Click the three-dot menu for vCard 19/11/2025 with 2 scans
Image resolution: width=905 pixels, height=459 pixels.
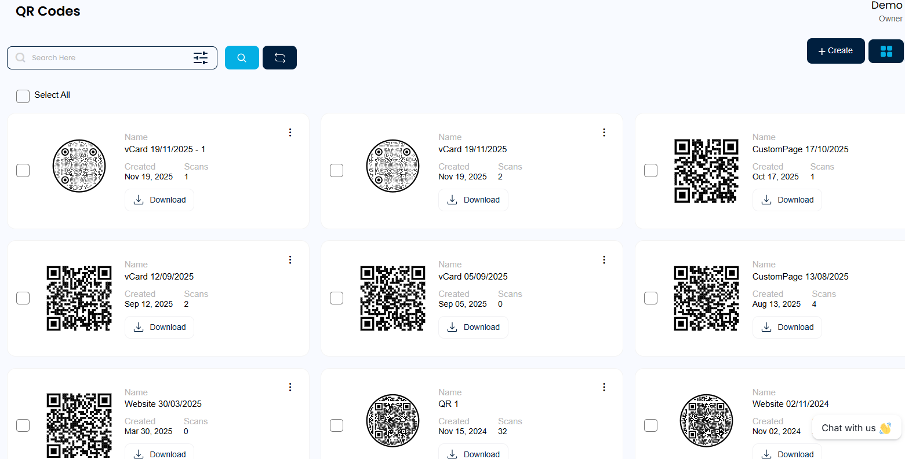pyautogui.click(x=604, y=133)
